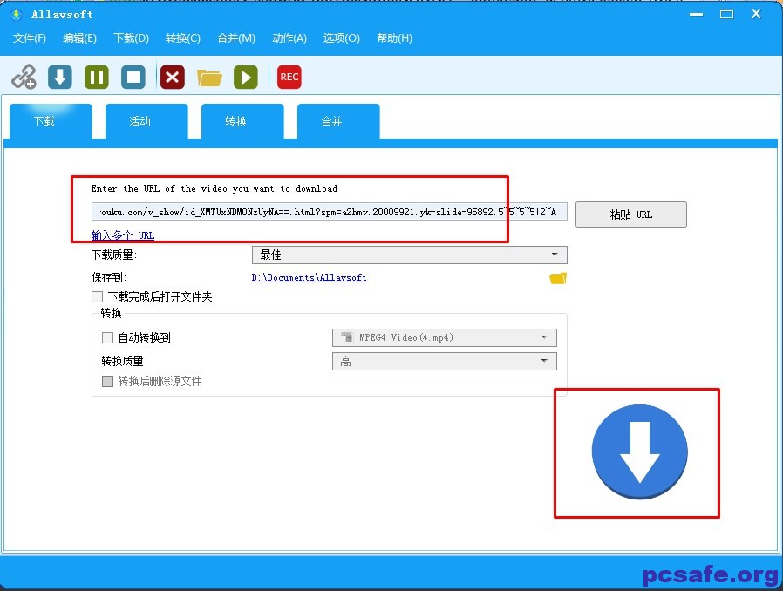Click the paste URL link-plus toolbar icon
This screenshot has height=591, width=783.
[24, 77]
